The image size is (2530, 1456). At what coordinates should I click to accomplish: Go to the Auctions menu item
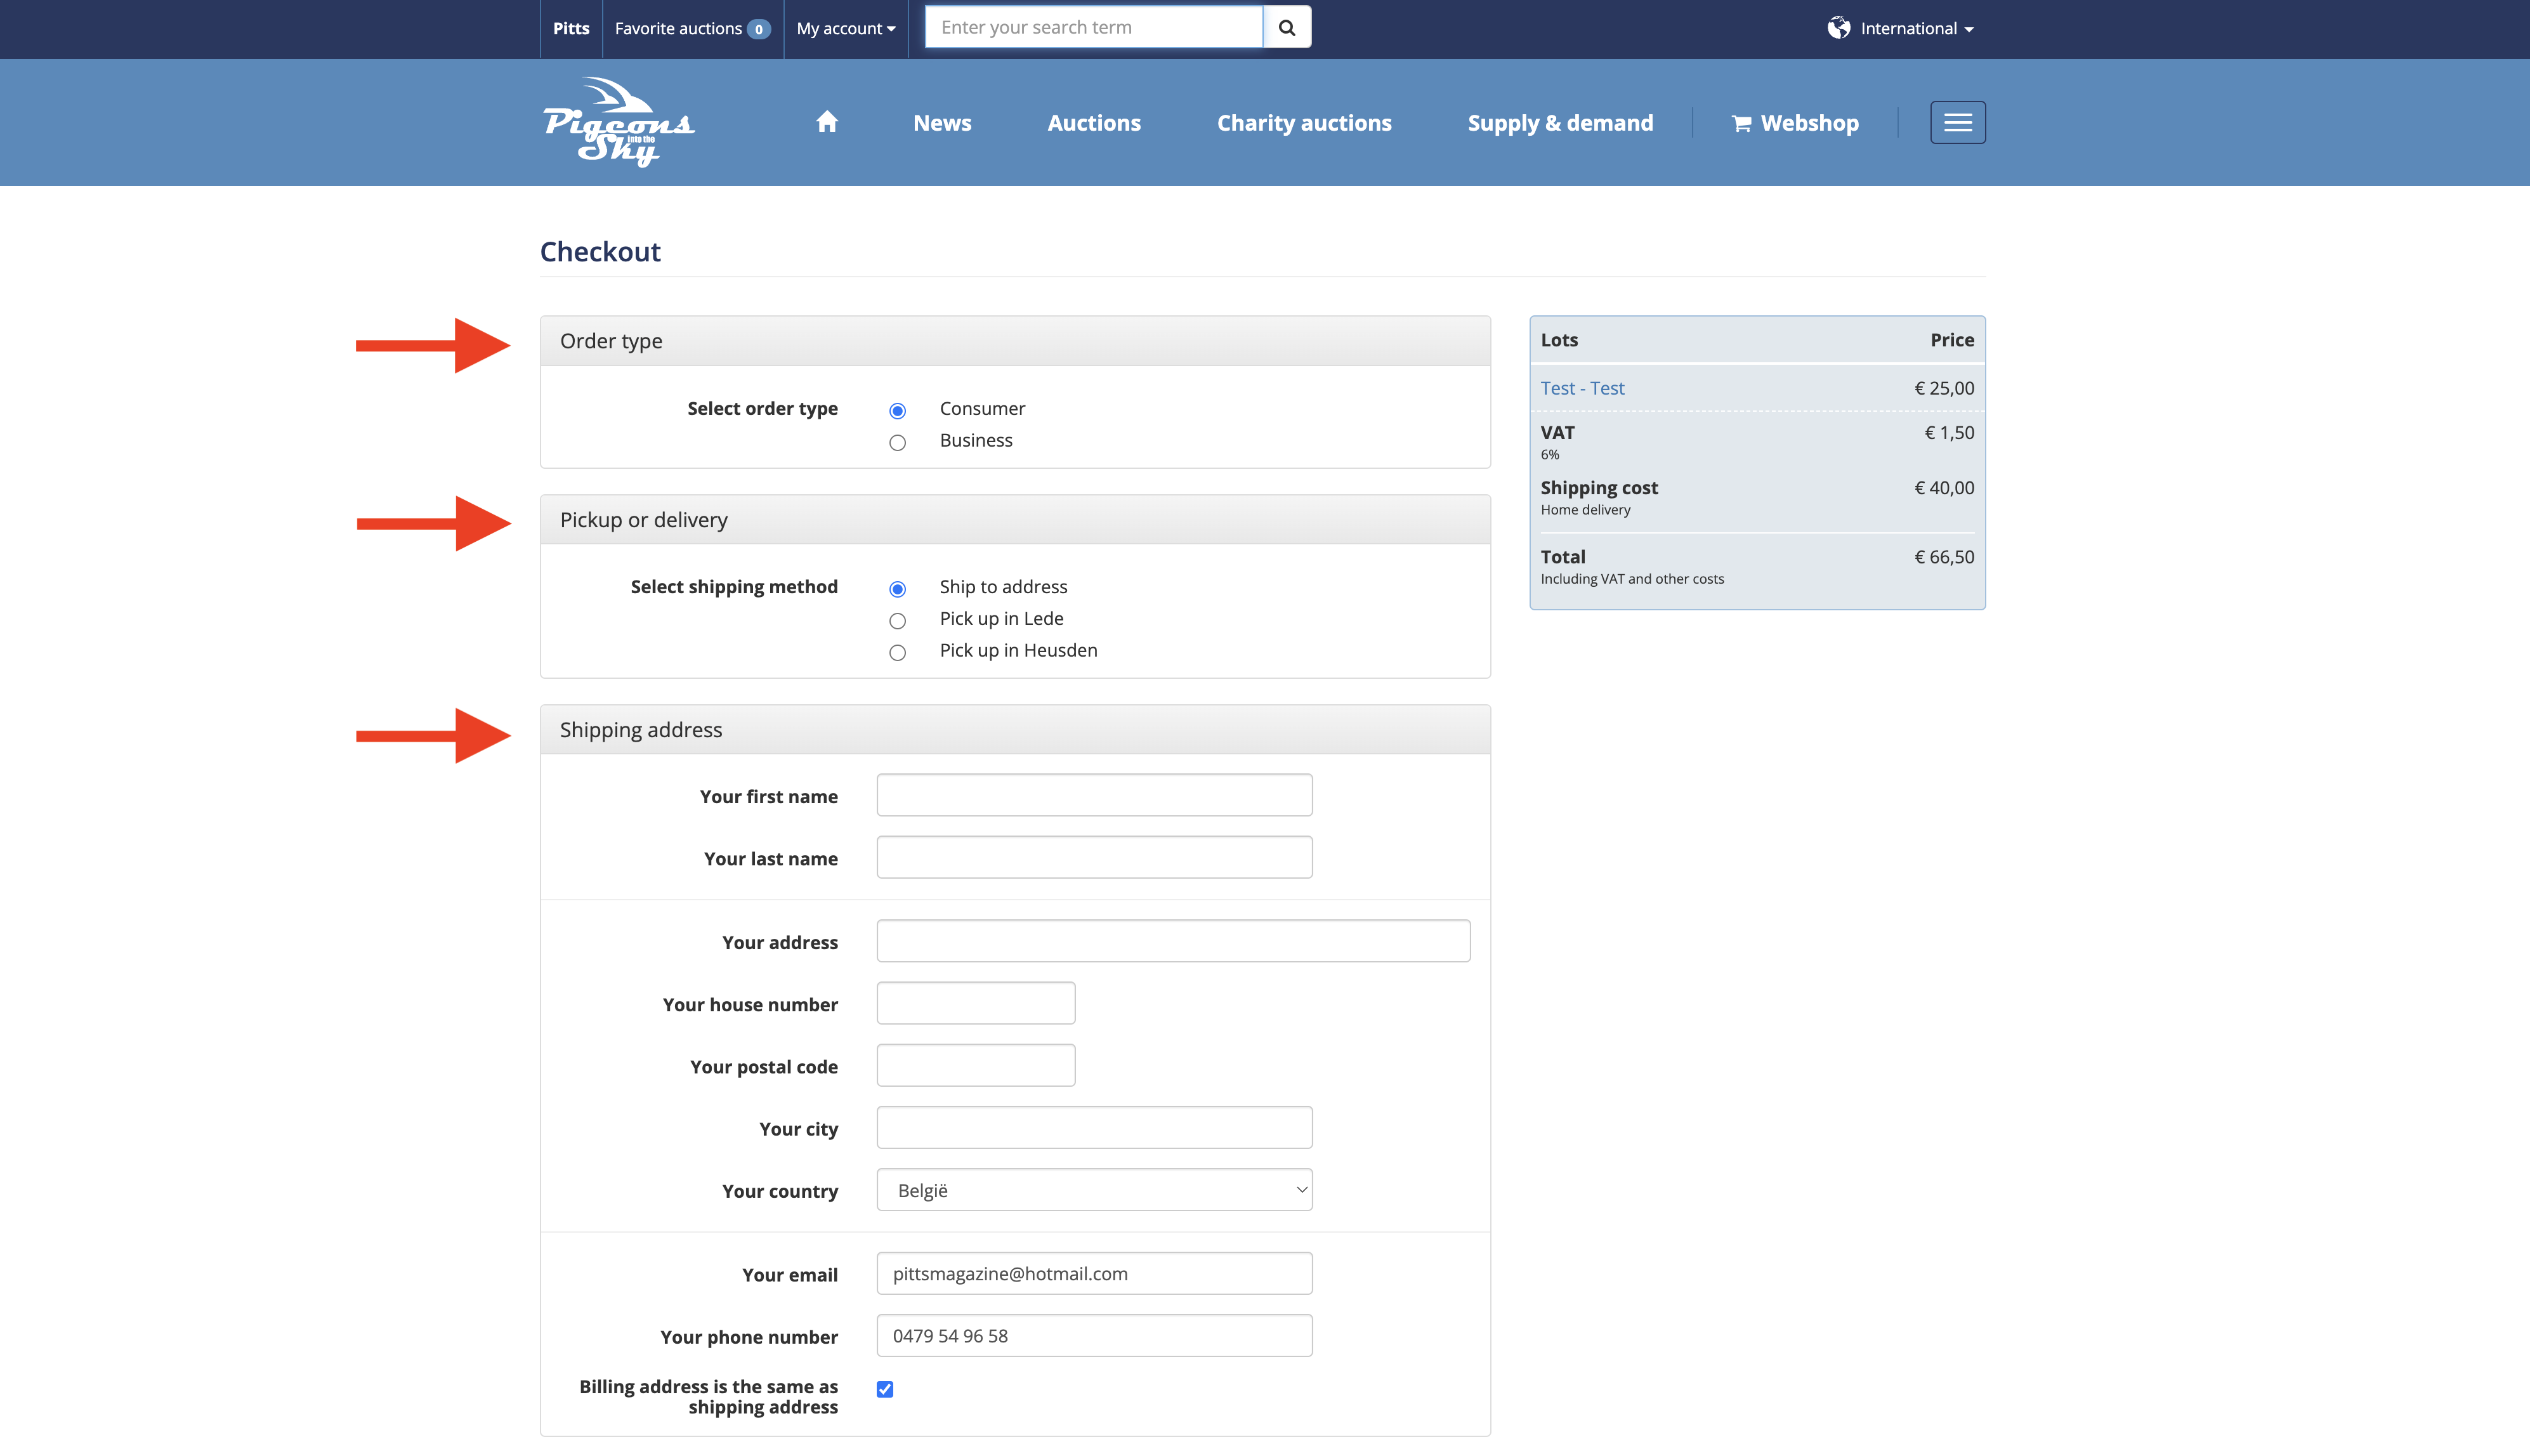[1093, 123]
